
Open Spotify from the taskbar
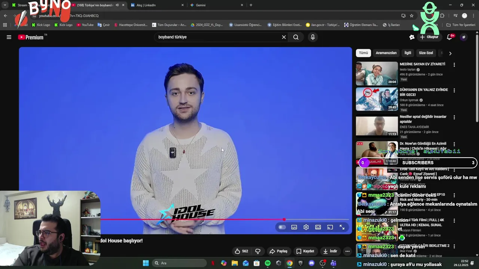click(268, 263)
